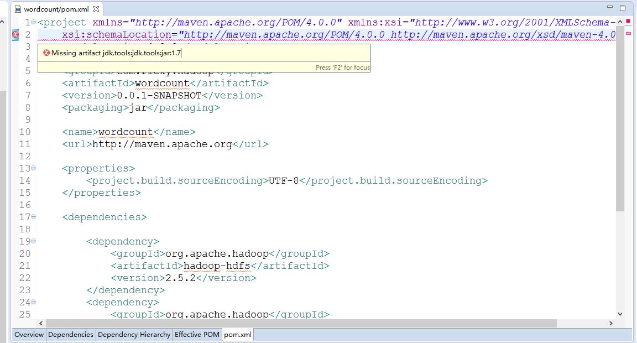Collapse the dependencies fold on line 17
Image resolution: width=637 pixels, height=343 pixels.
pos(34,217)
